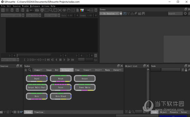Select the hand pan tool
The width and height of the screenshot is (190, 117).
click(69, 10)
